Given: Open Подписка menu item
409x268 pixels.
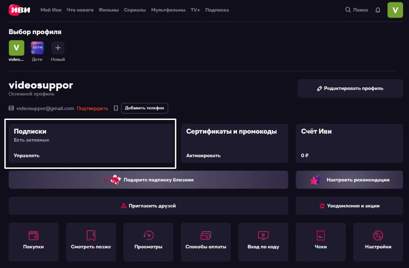Looking at the screenshot, I should coord(217,10).
